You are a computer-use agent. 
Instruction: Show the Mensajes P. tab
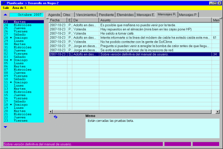tap(188, 15)
